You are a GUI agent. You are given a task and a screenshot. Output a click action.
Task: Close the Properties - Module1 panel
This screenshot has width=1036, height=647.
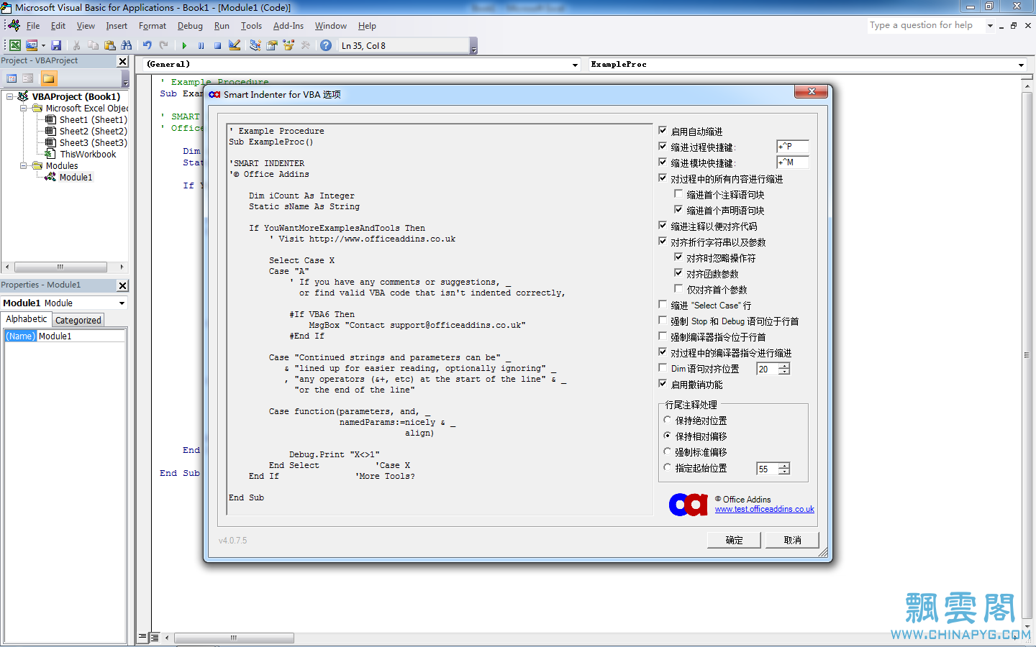[x=122, y=285]
